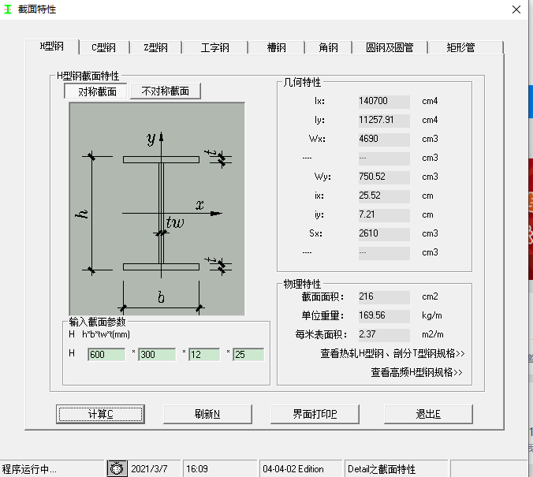Click the 每米表面积 value 2.37
Image resolution: width=533 pixels, height=477 pixels.
(384, 335)
